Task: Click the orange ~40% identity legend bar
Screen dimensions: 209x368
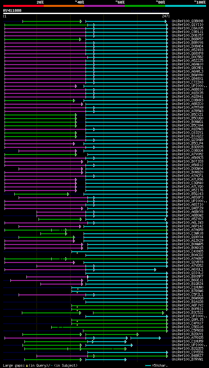Action: [64, 6]
